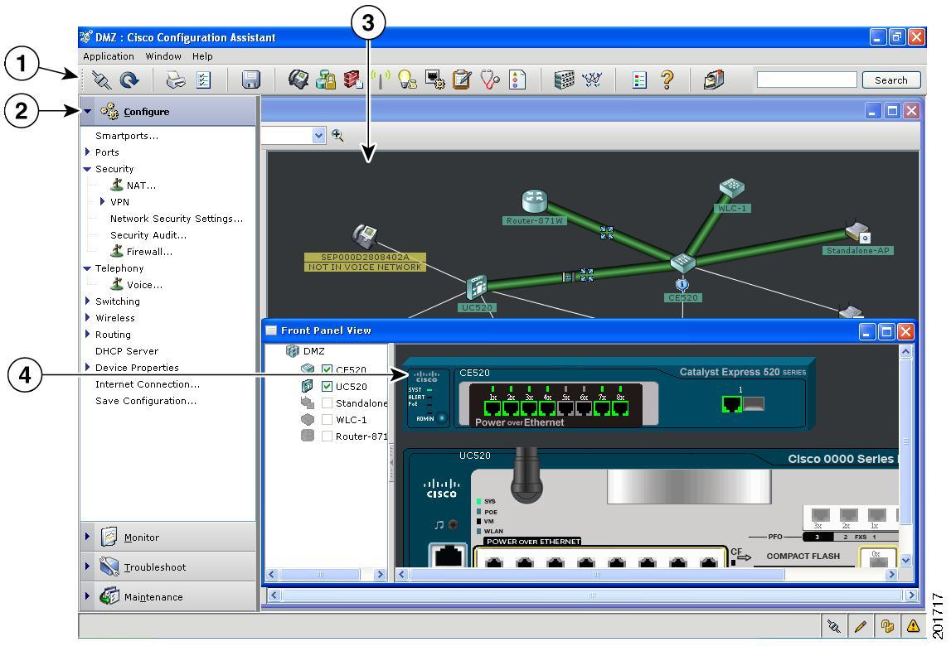Expand the Switching tree node
Viewport: 951px width, 646px height.
87,301
